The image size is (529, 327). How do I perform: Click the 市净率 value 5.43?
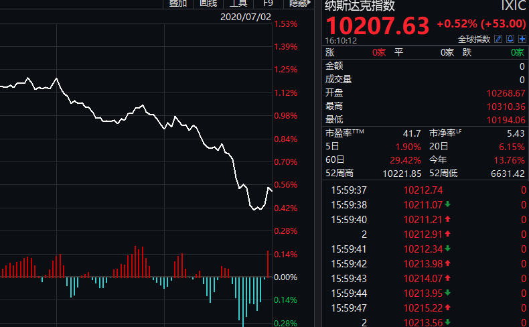pyautogui.click(x=516, y=133)
